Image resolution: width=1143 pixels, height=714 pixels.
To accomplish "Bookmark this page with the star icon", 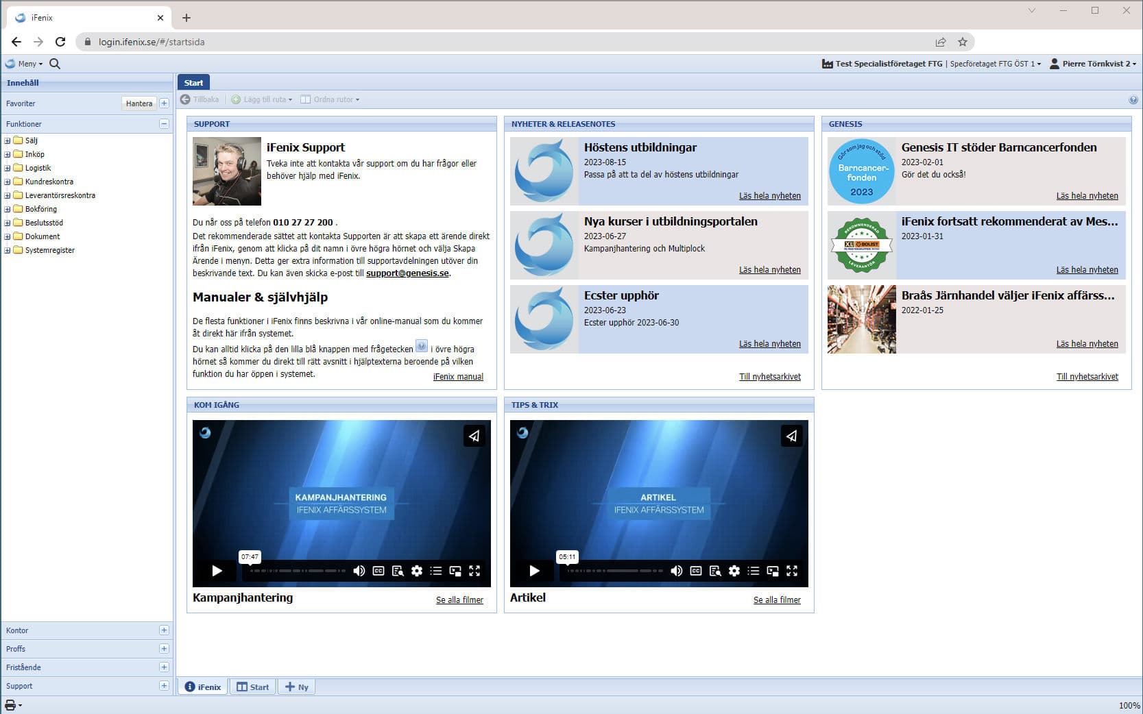I will point(963,42).
